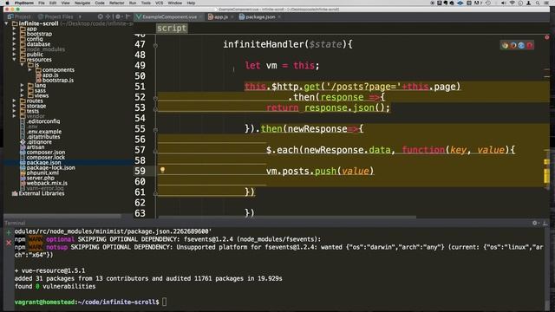Click the red error indicator atop editor stripe

coord(547,37)
